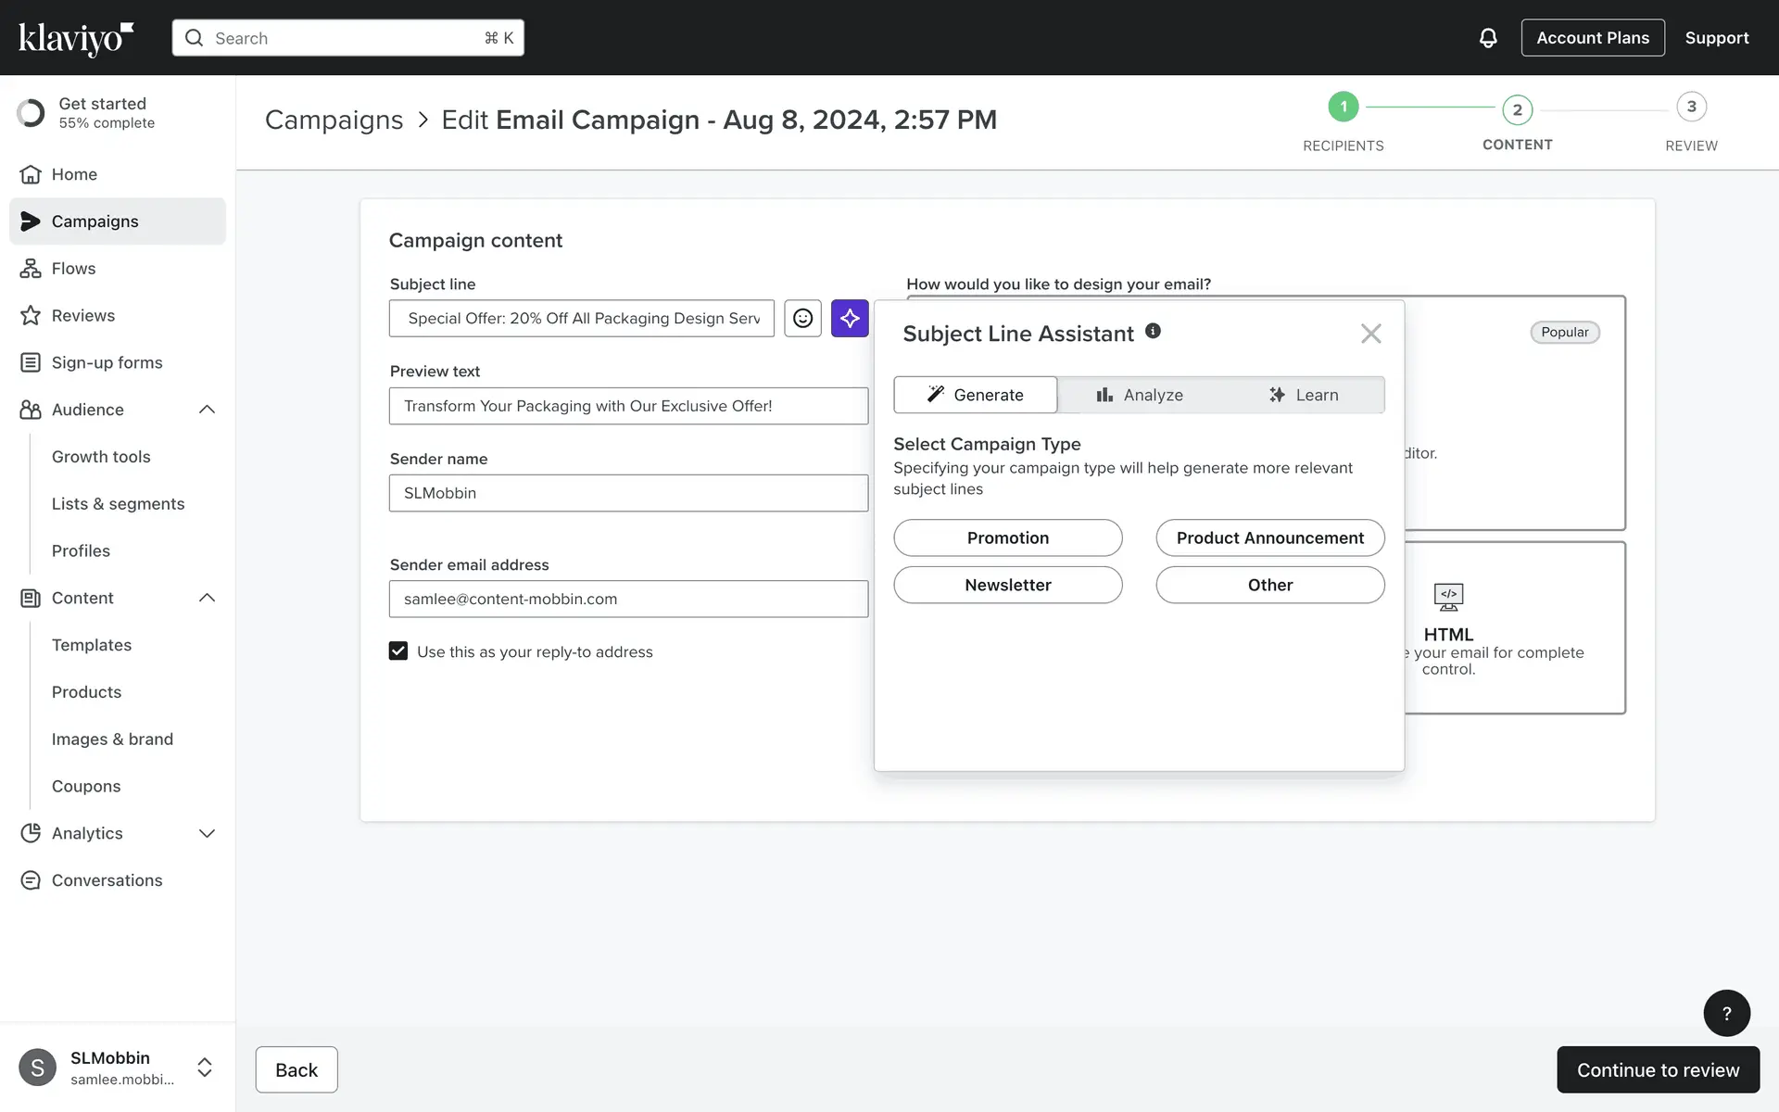Close the Subject Line Assistant panel

(x=1370, y=334)
